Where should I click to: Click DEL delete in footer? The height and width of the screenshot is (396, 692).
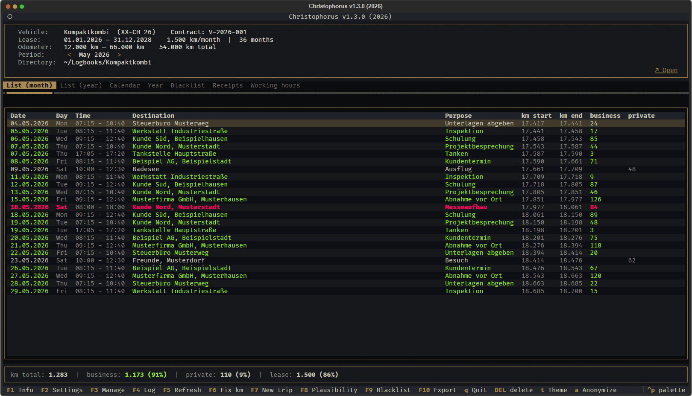513,390
